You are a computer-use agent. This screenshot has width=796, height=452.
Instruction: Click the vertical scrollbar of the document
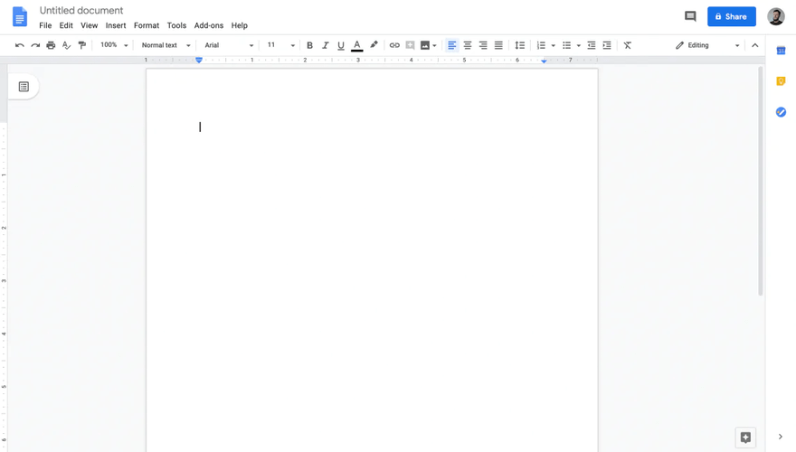(x=761, y=181)
